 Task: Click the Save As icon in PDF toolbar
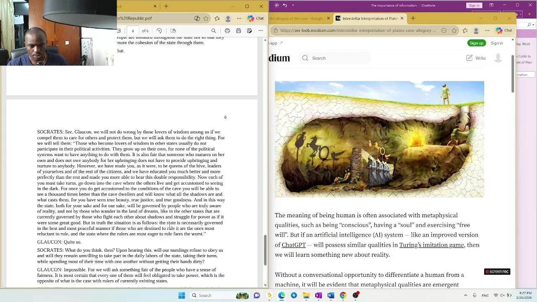point(250,31)
